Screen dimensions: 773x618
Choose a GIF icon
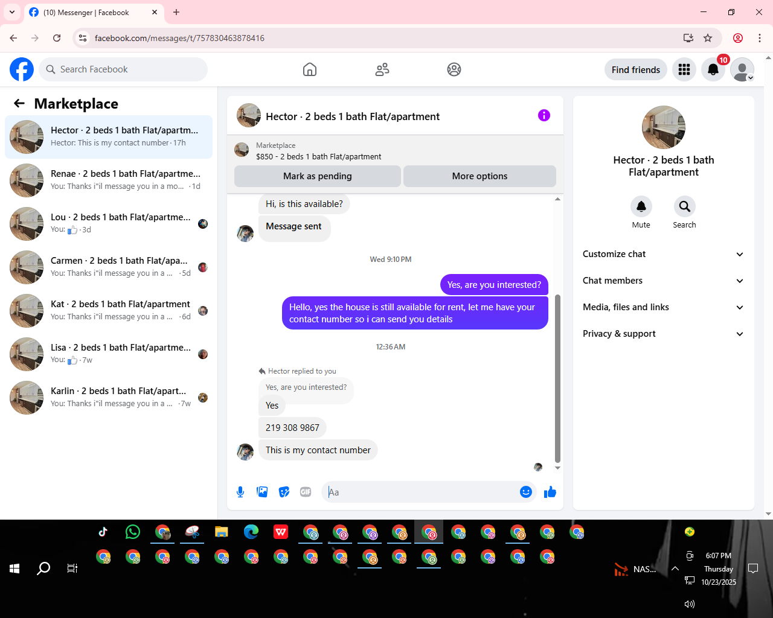306,492
